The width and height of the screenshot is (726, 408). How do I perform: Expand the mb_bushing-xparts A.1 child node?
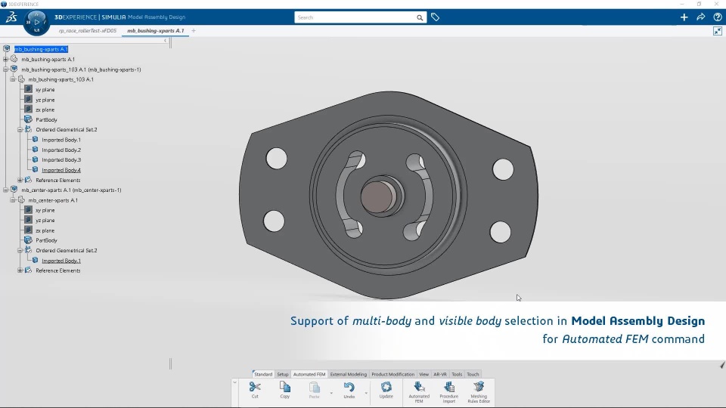[x=5, y=59]
